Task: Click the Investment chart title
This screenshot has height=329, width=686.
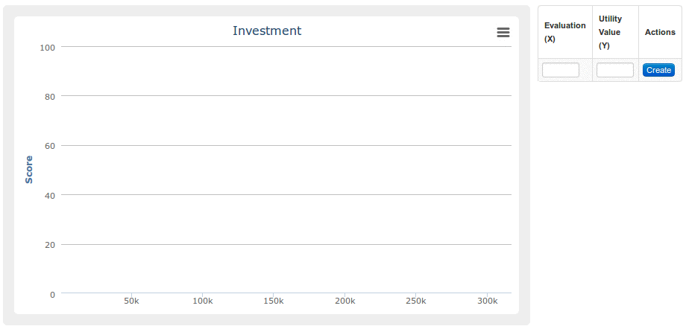Action: tap(267, 31)
